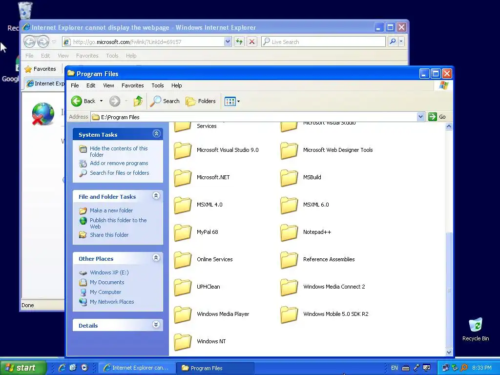The width and height of the screenshot is (500, 375).
Task: Click Publish this folder to the Web
Action: pyautogui.click(x=118, y=223)
